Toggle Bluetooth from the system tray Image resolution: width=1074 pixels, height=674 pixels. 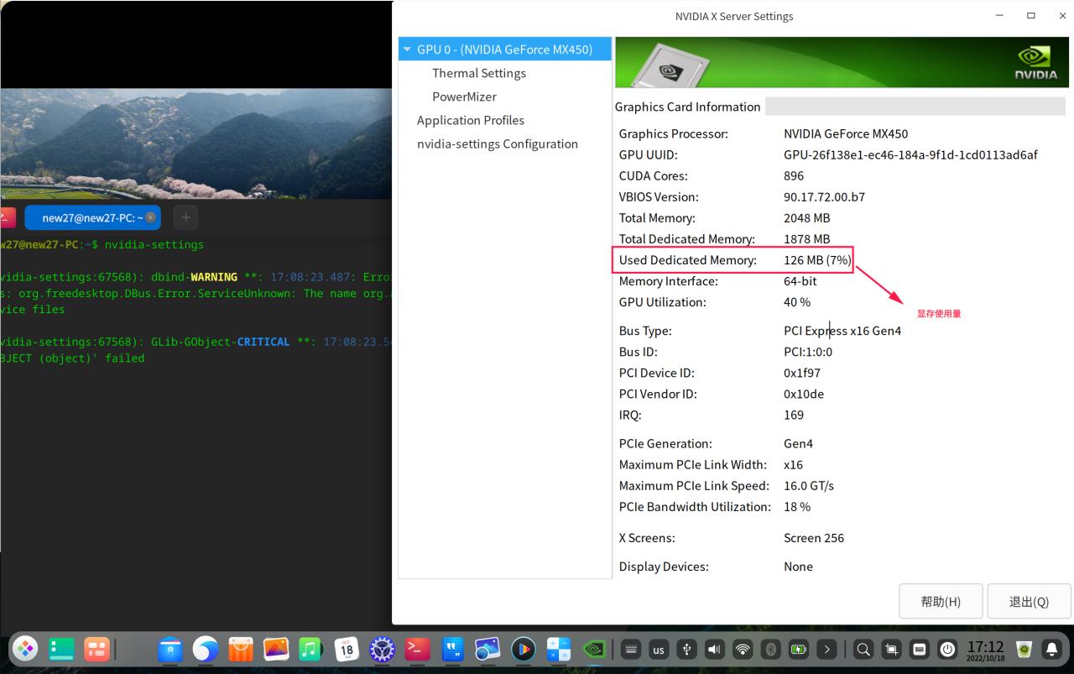[770, 649]
